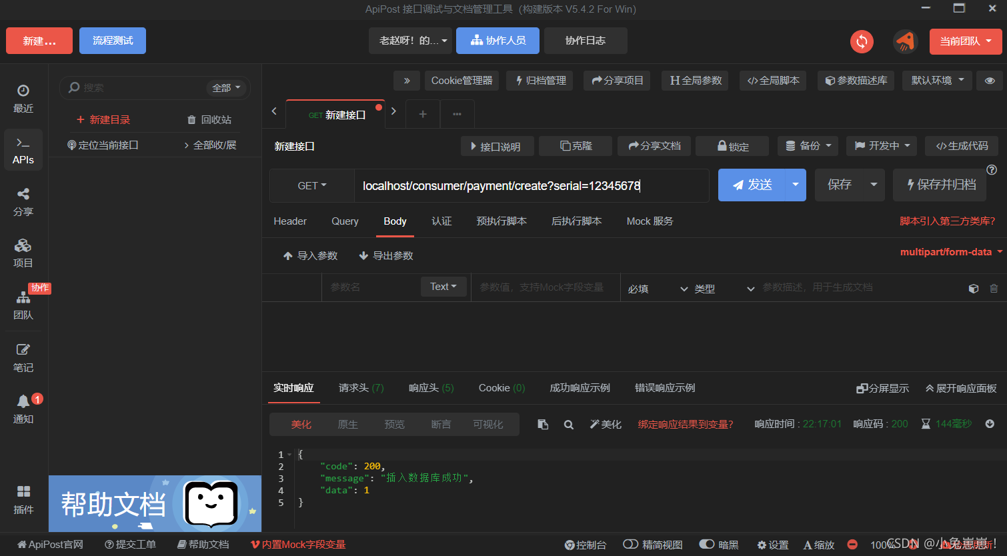Open the 备份 backup dropdown

tap(808, 146)
